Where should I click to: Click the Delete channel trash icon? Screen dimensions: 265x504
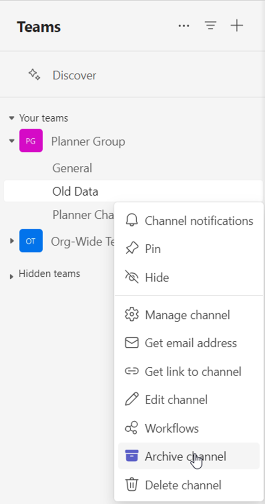point(132,485)
